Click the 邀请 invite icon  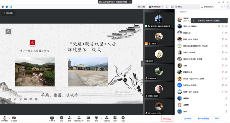click(x=69, y=118)
